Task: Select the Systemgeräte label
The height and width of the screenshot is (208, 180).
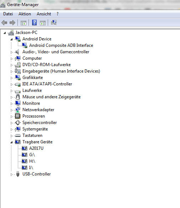Action: [x=35, y=129]
